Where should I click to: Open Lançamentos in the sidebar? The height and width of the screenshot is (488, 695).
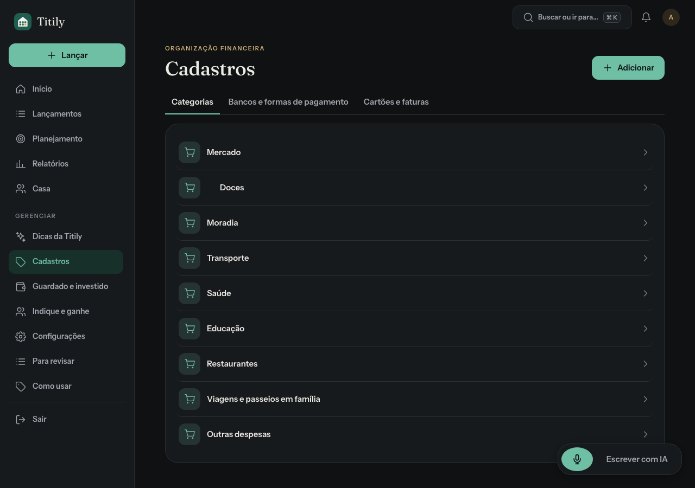pos(66,114)
